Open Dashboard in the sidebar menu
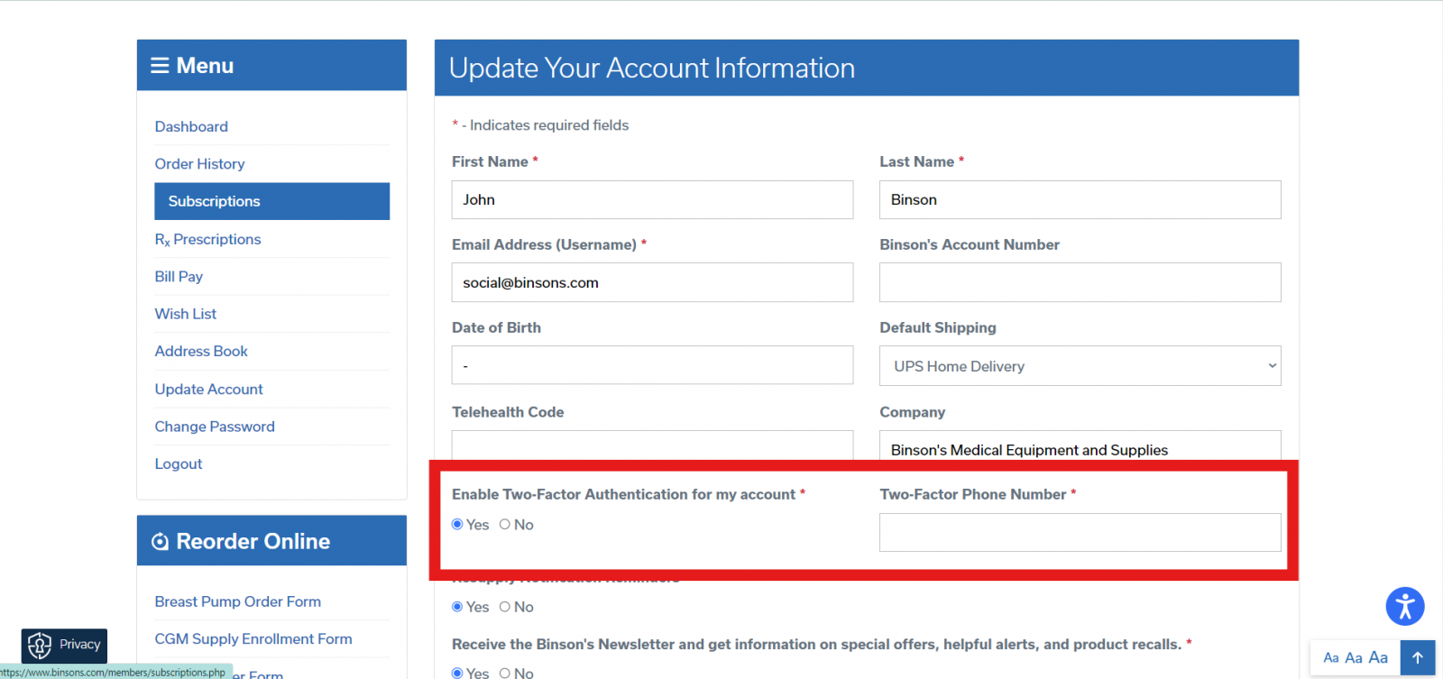 click(191, 126)
